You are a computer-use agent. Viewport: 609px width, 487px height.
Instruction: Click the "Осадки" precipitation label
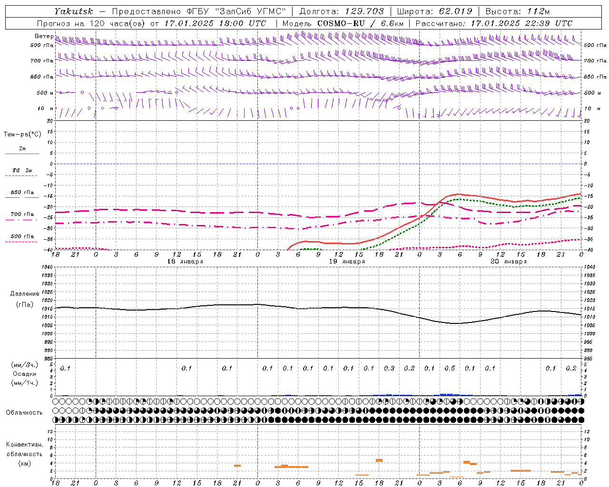[x=25, y=374]
